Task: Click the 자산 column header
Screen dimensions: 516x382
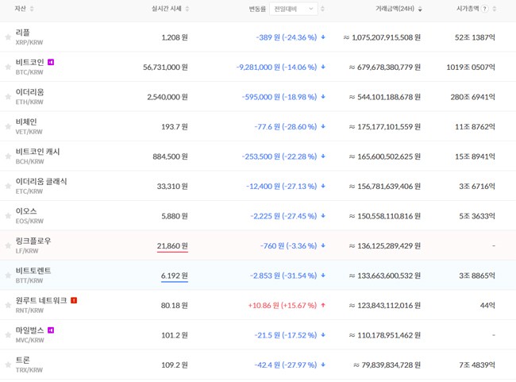Action: click(20, 9)
